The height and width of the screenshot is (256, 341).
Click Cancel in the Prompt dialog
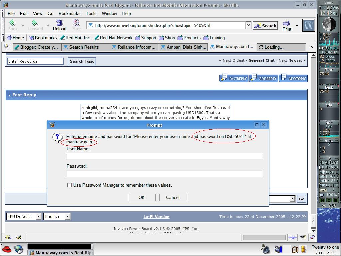(173, 197)
